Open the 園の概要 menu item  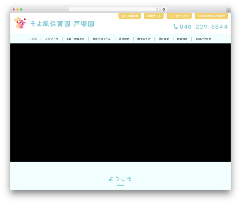(x=163, y=39)
